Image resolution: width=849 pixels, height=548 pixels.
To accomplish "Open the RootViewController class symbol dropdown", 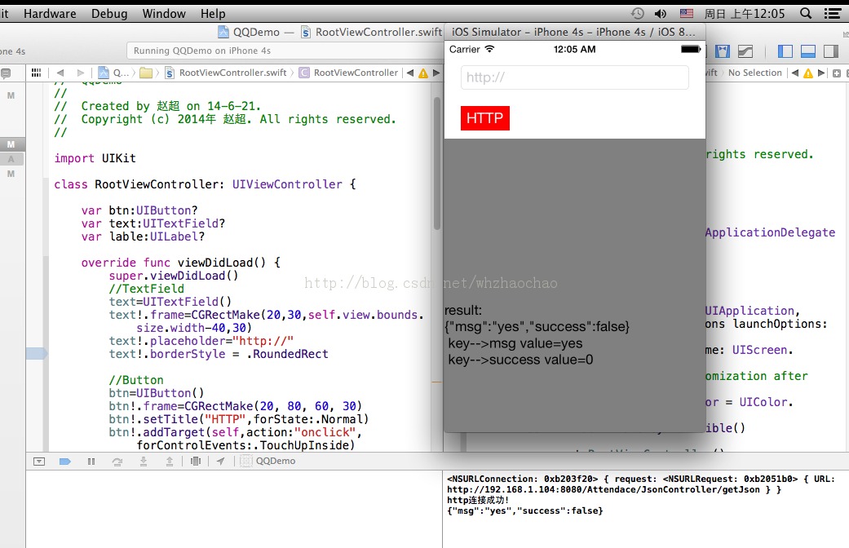I will (349, 73).
